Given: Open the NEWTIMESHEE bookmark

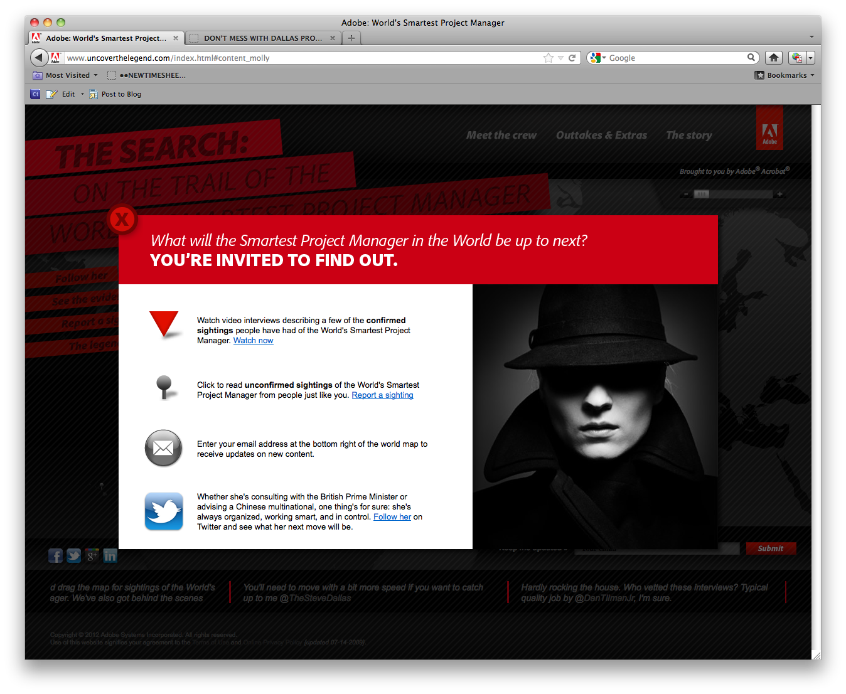Looking at the screenshot, I should [146, 75].
